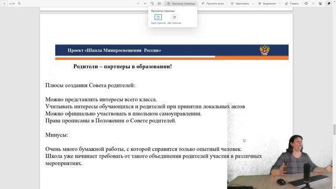
Task: Click the banner text 'Проект «Школа Минпросвещения России»'
Action: coord(114,50)
